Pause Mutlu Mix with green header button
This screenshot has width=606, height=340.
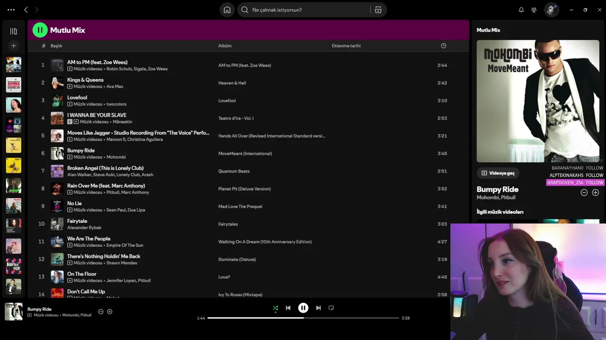tap(40, 30)
